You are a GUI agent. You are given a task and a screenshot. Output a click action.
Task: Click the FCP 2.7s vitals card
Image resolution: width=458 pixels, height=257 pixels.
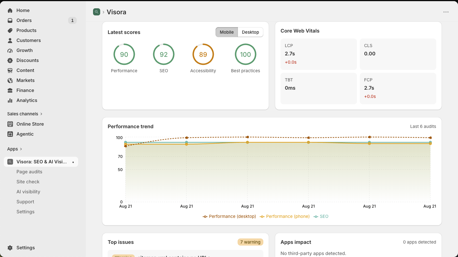(398, 89)
